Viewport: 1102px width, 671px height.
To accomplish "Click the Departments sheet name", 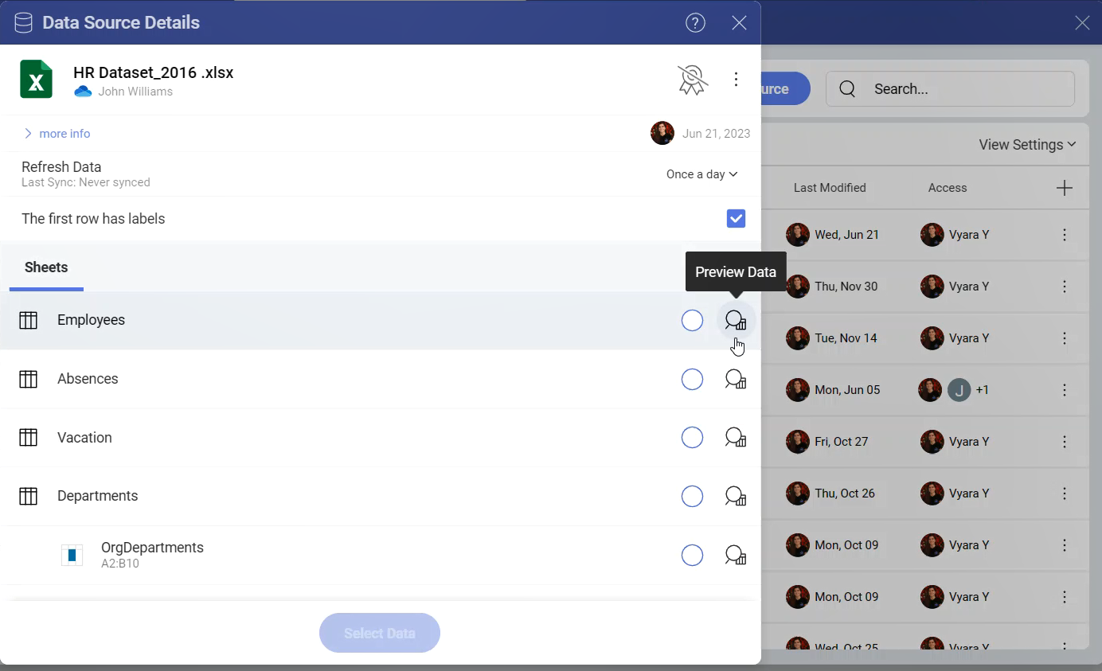I will click(97, 496).
